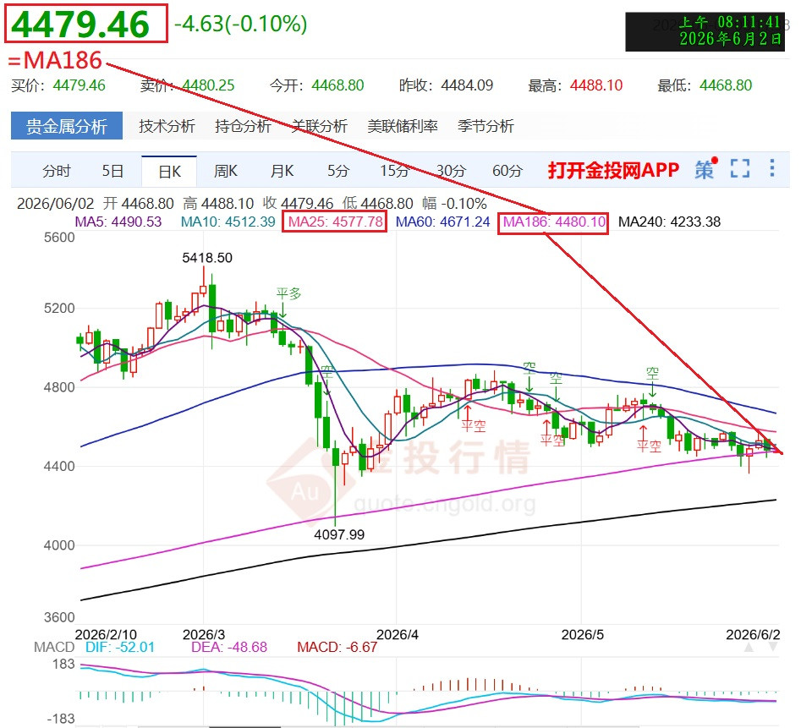The width and height of the screenshot is (801, 728).
Task: Switch to 季节分析 tab
Action: coord(486,126)
